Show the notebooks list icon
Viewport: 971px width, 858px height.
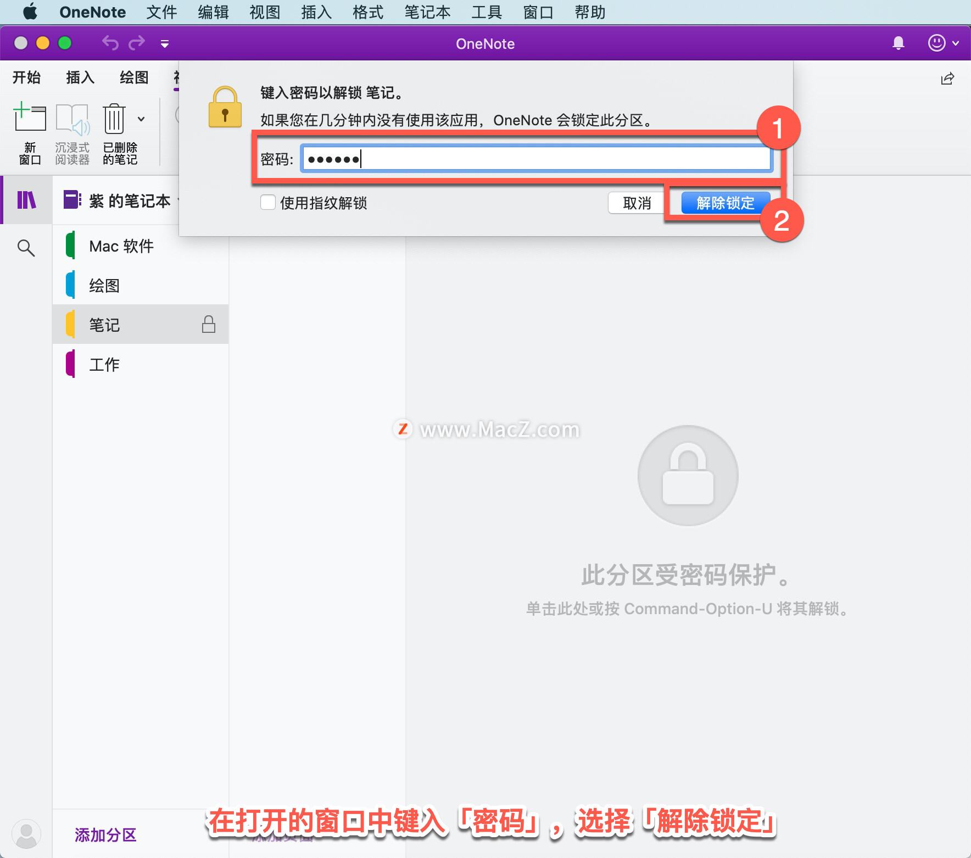26,200
